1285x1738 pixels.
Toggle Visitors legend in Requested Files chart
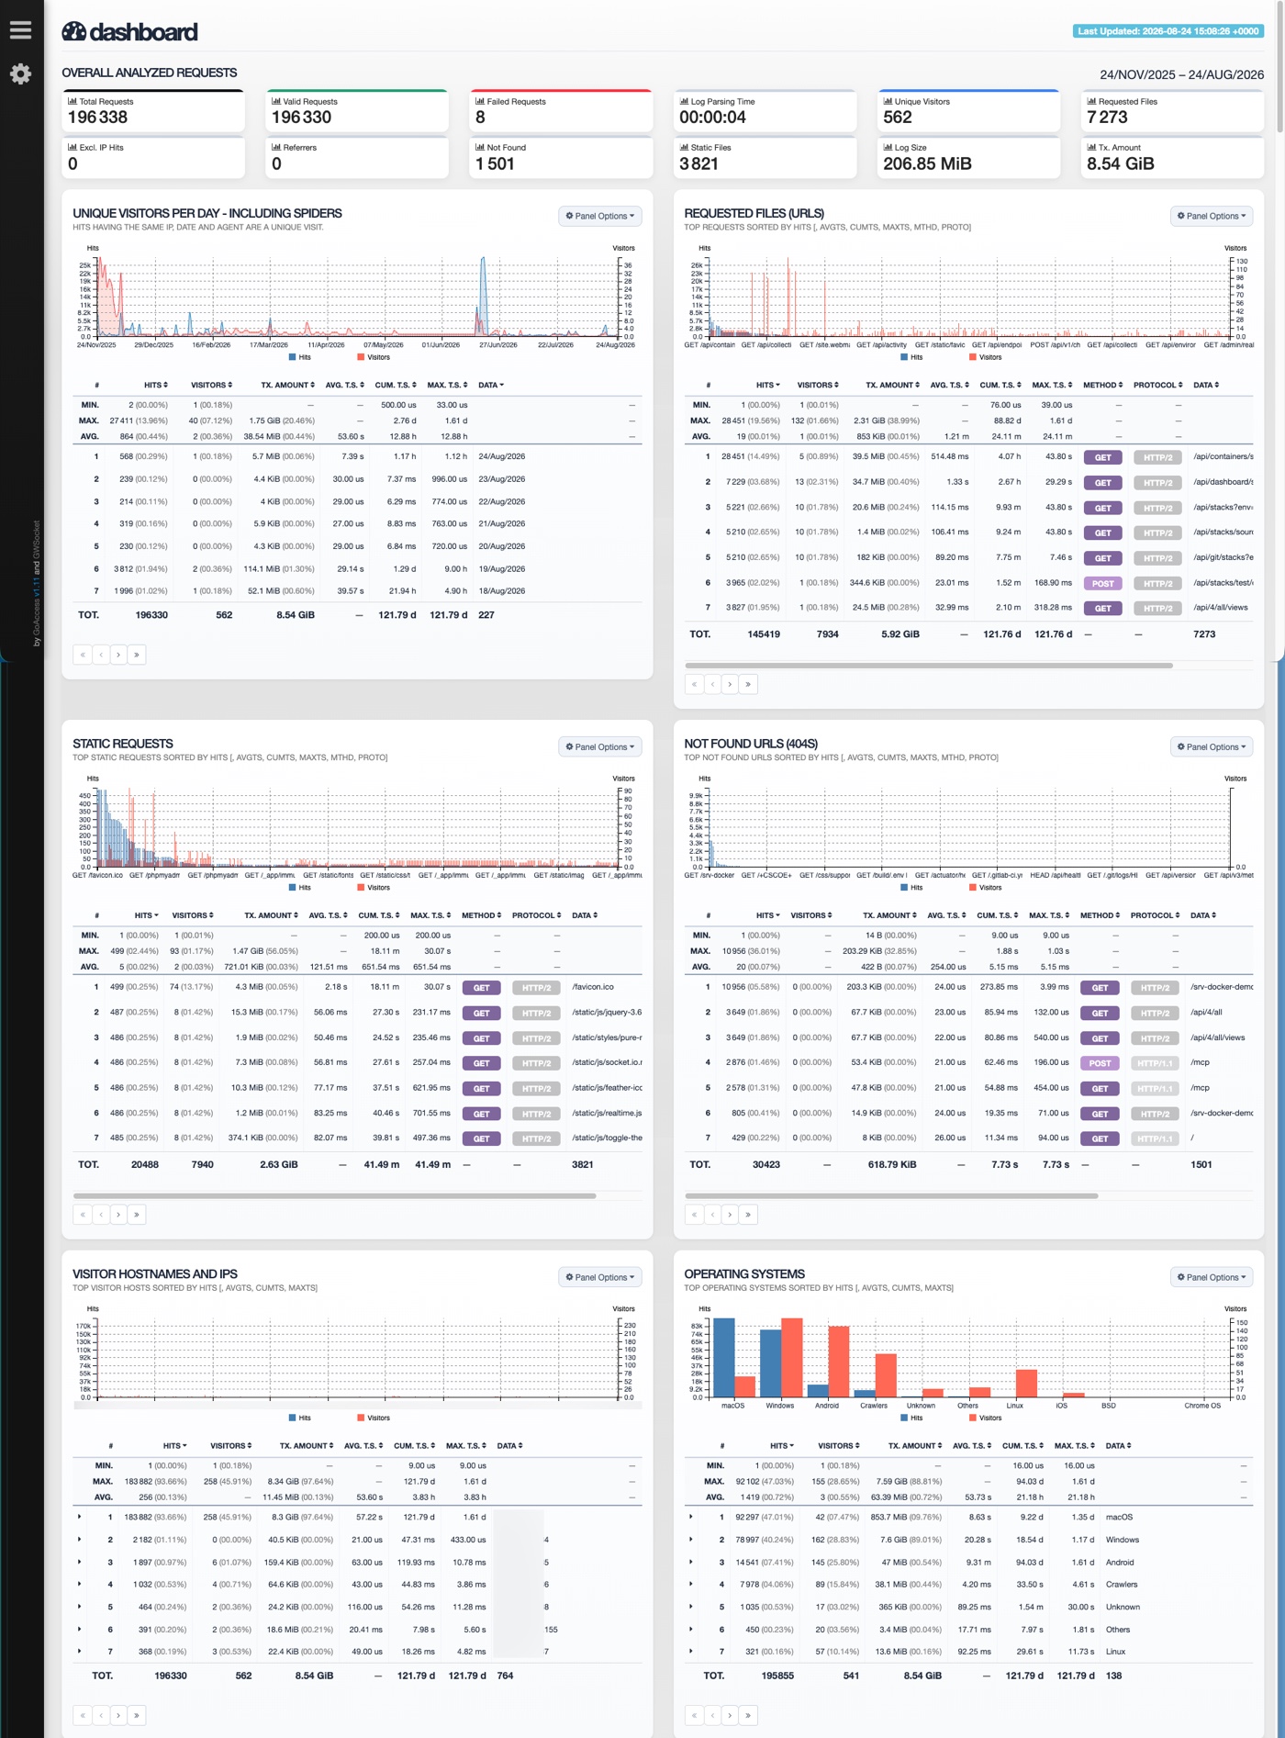pos(985,357)
